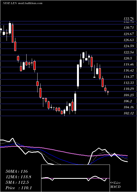Click the 126.63 price axis label

(129, 40)
